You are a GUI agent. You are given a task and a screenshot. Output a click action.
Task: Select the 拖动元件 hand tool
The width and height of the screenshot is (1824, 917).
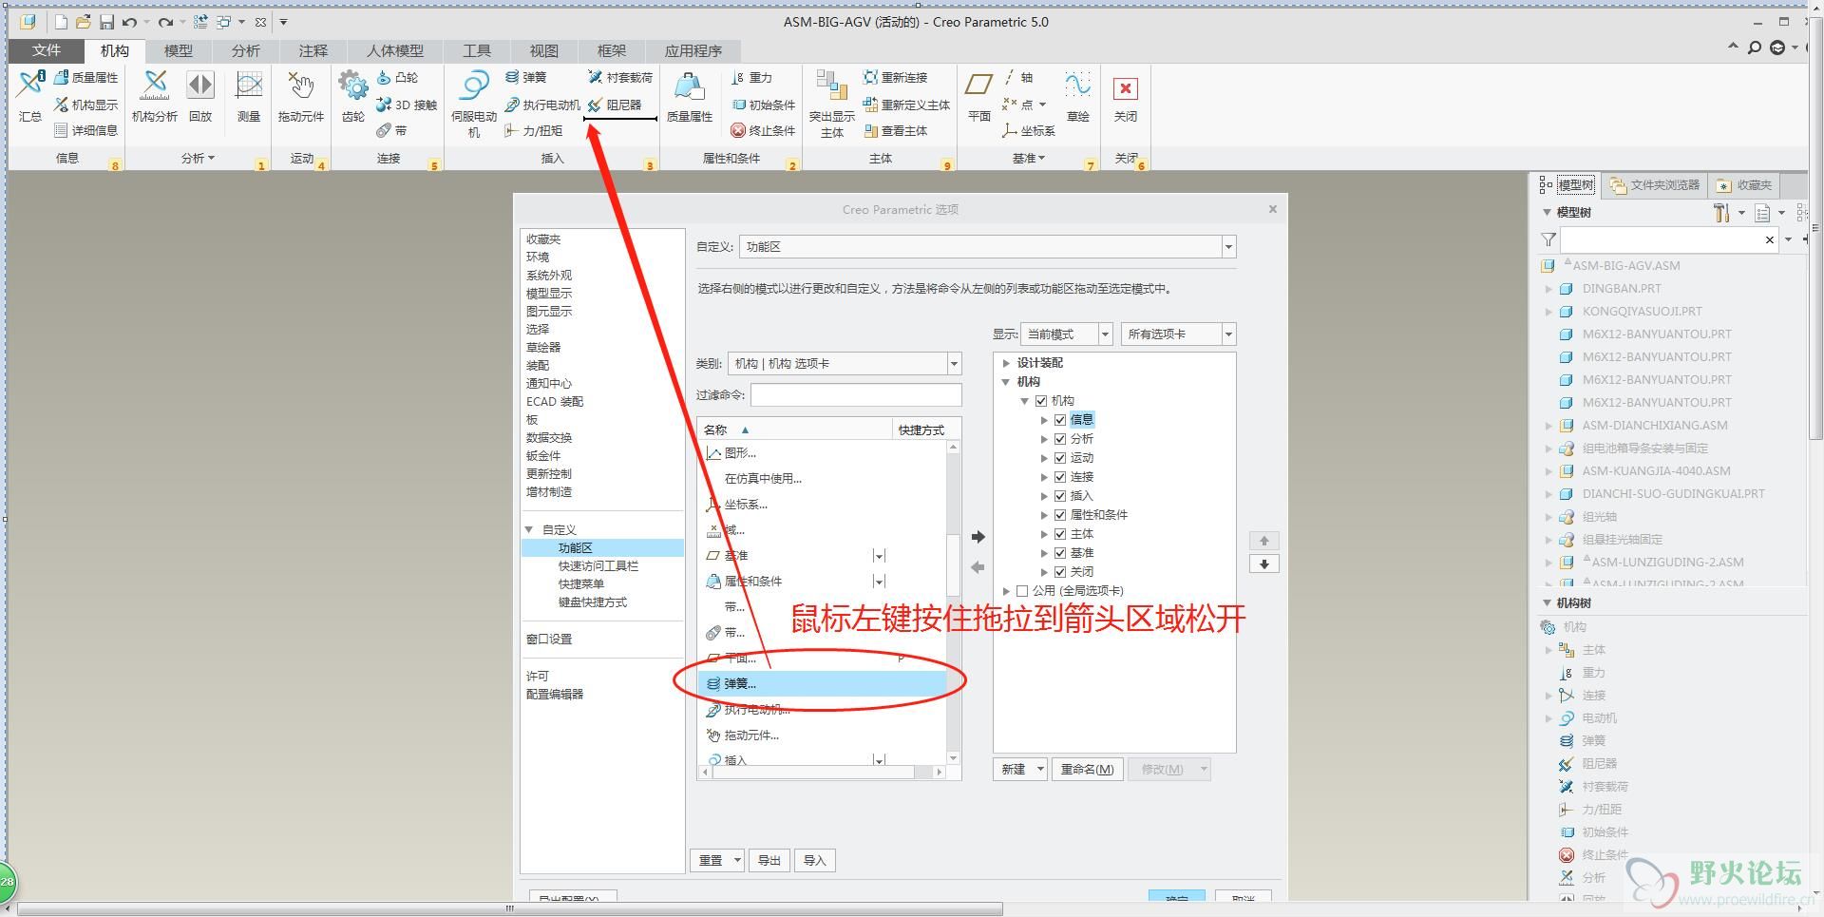301,96
